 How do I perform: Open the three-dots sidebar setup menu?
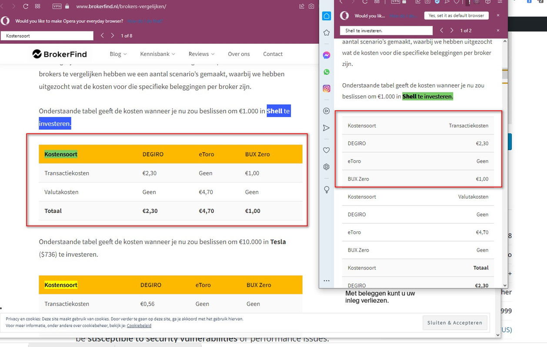tap(327, 281)
